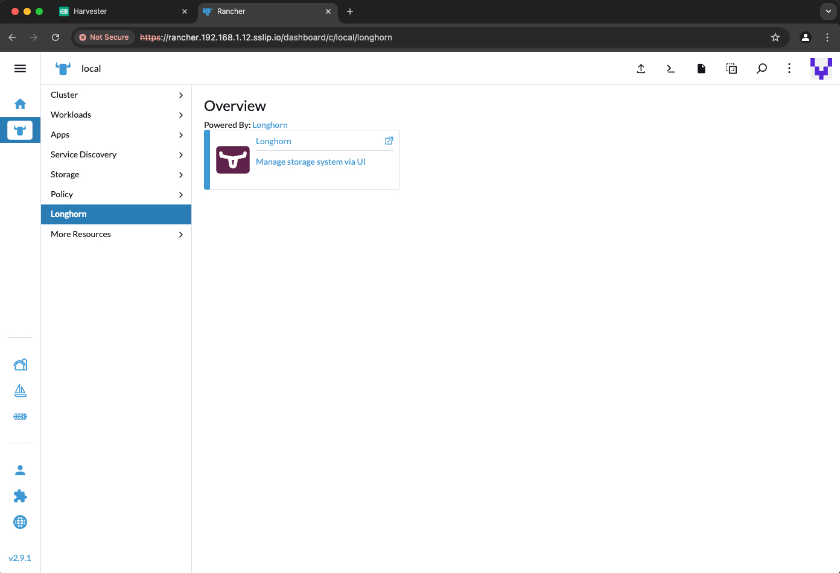Open the user avatar menu
Image resolution: width=840 pixels, height=573 pixels.
(x=821, y=69)
